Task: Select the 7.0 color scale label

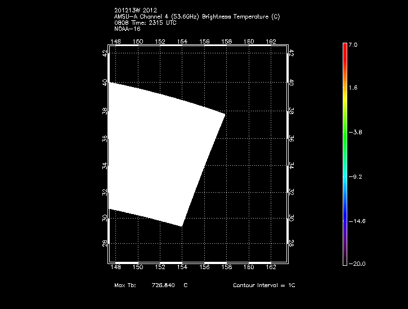Action: click(x=352, y=44)
